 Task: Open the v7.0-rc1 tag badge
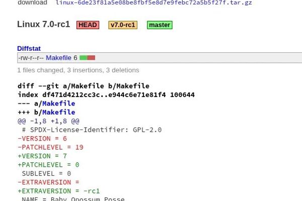click(x=123, y=25)
